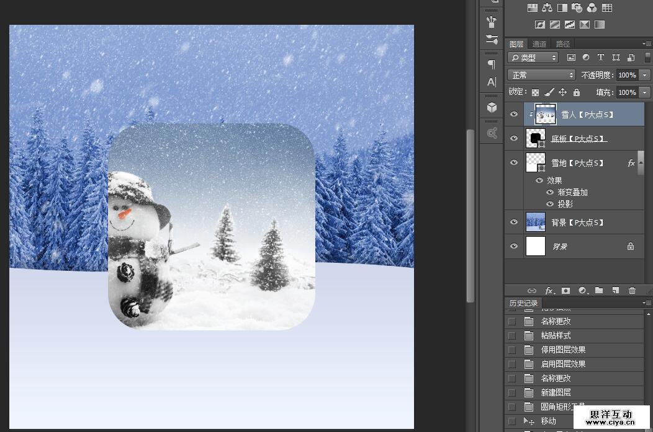Screen dimensions: 653x432
Task: Click the 背景【P大点S】 layer thumbnail
Action: click(535, 222)
